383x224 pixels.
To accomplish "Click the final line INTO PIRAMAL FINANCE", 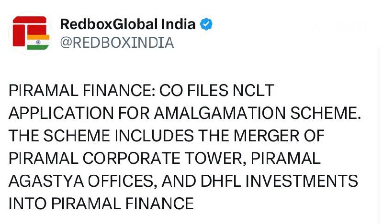I will pyautogui.click(x=101, y=204).
